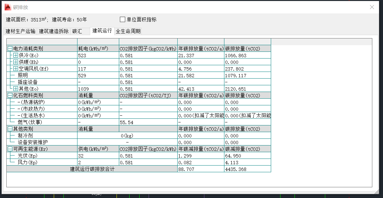Image resolution: width=383 pixels, height=198 pixels.
Task: Select the 碳汇 tab
Action: click(x=77, y=31)
